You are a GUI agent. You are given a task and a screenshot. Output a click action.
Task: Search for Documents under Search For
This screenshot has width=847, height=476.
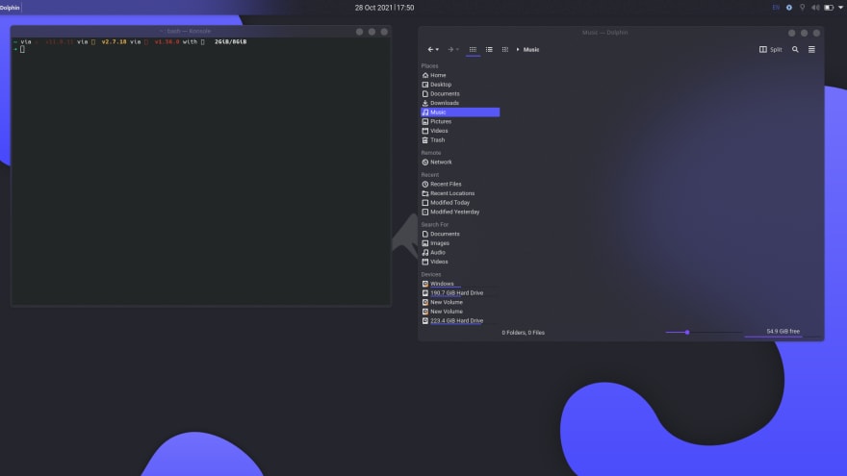460,234
